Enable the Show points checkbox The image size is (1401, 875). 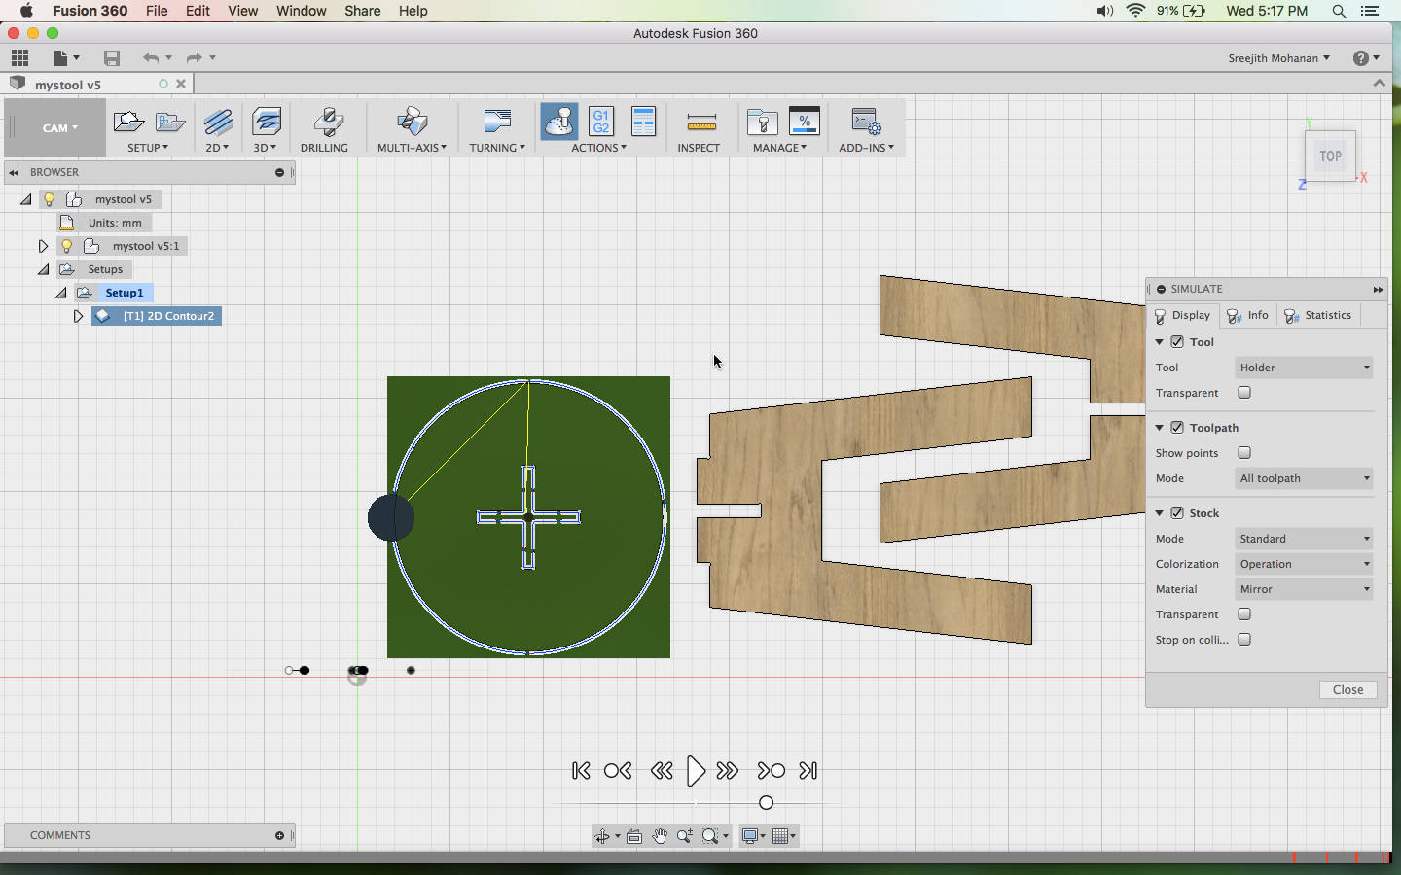tap(1244, 453)
